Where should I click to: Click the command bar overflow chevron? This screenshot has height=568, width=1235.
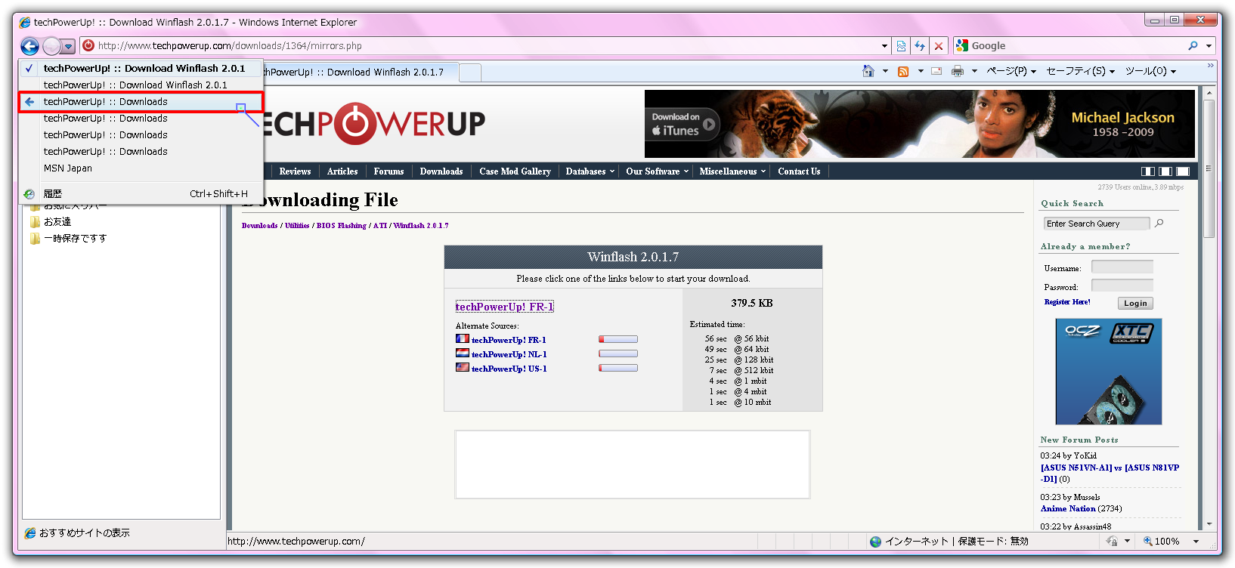1210,66
